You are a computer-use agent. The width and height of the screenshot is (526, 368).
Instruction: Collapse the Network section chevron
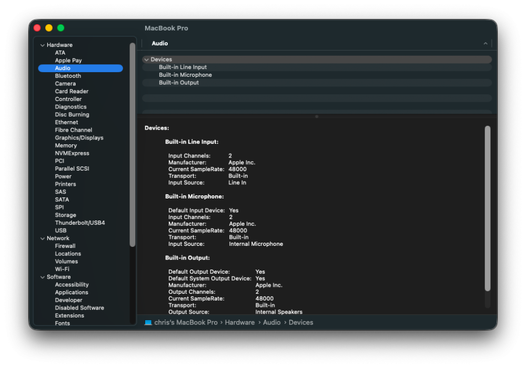pyautogui.click(x=43, y=238)
